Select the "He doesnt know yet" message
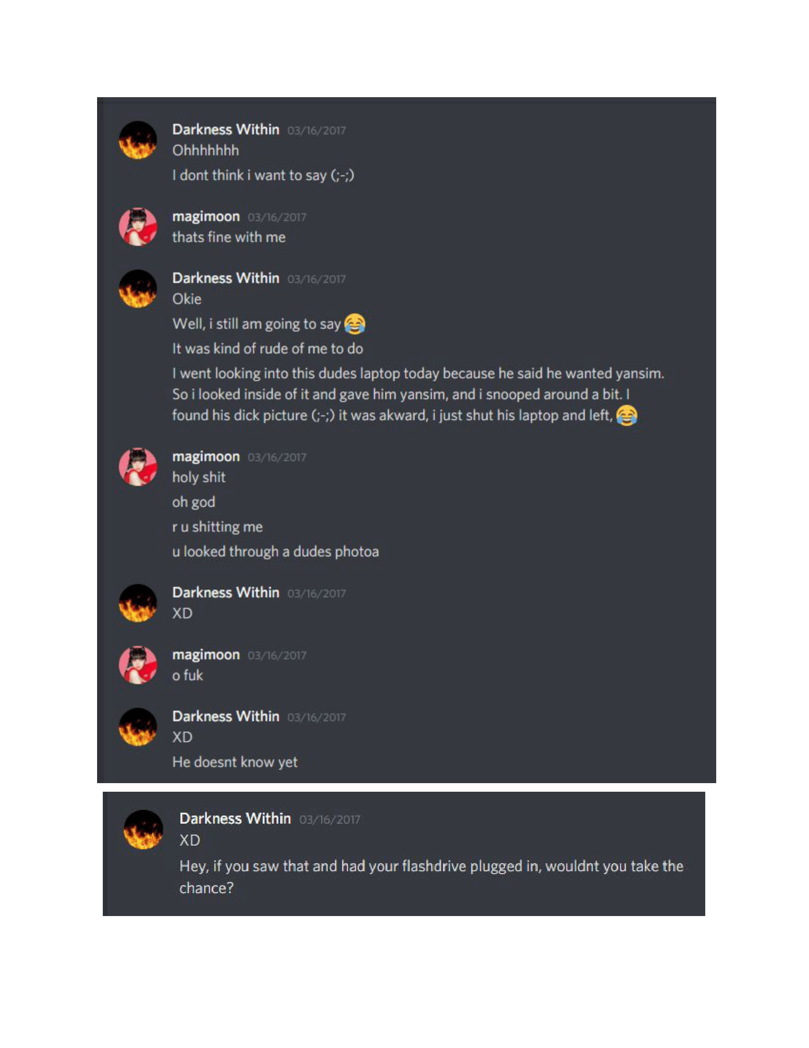 click(235, 763)
